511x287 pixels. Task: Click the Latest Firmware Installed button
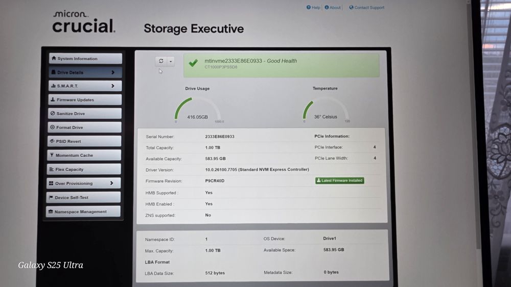click(x=340, y=180)
